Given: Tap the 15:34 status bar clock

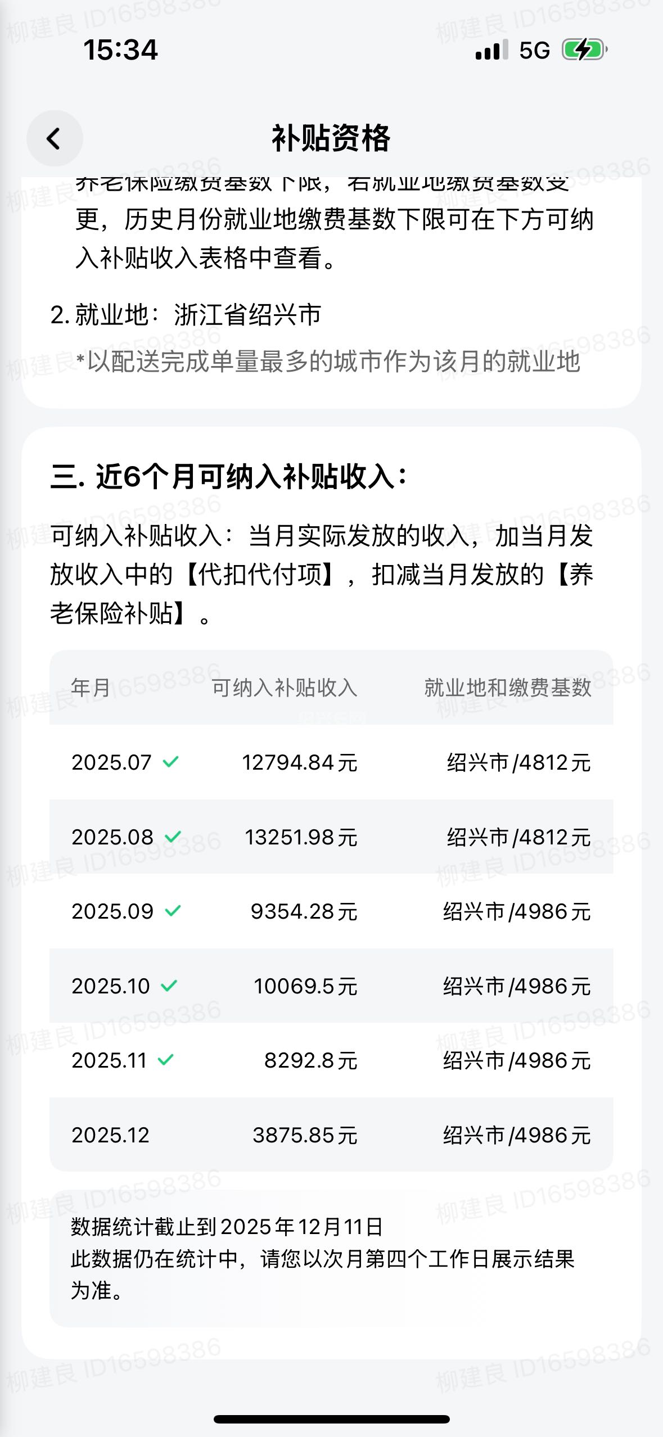Looking at the screenshot, I should click(120, 49).
